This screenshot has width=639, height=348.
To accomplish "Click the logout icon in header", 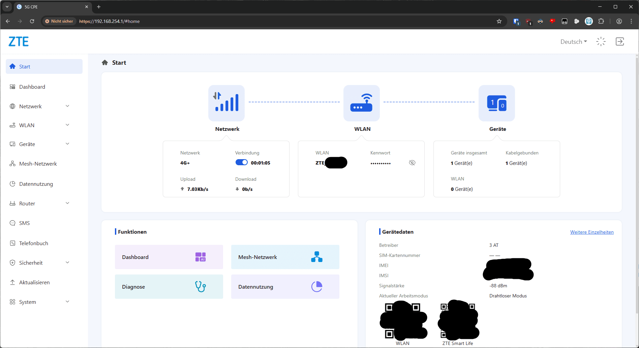I will coord(620,41).
